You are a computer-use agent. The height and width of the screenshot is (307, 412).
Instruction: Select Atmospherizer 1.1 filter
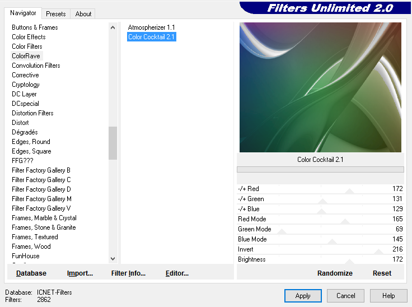[151, 27]
